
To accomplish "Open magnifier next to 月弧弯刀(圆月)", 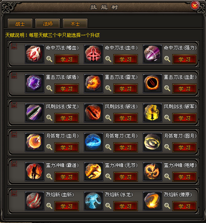I will pos(167,147).
